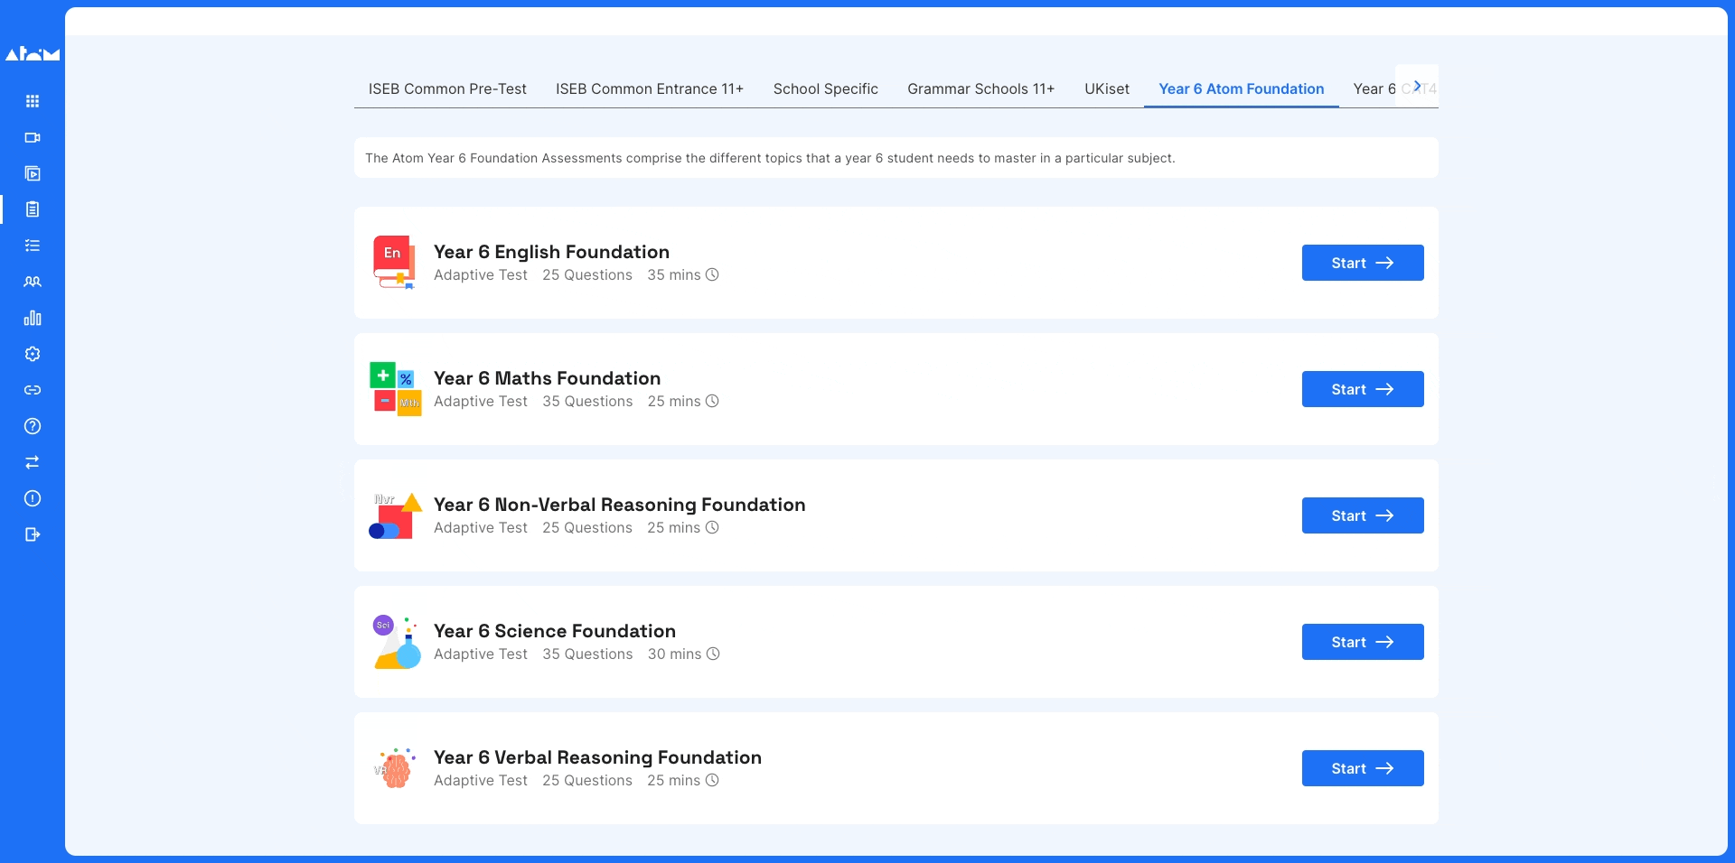Viewport: 1735px width, 863px height.
Task: Click the Atom logo in the sidebar
Action: 33,54
